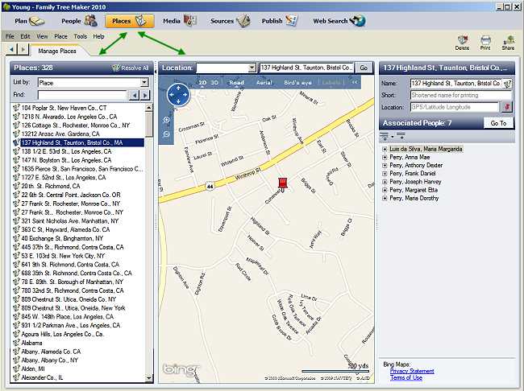This screenshot has width=524, height=391.
Task: Click the places list scroll up arrow
Action: (148, 108)
